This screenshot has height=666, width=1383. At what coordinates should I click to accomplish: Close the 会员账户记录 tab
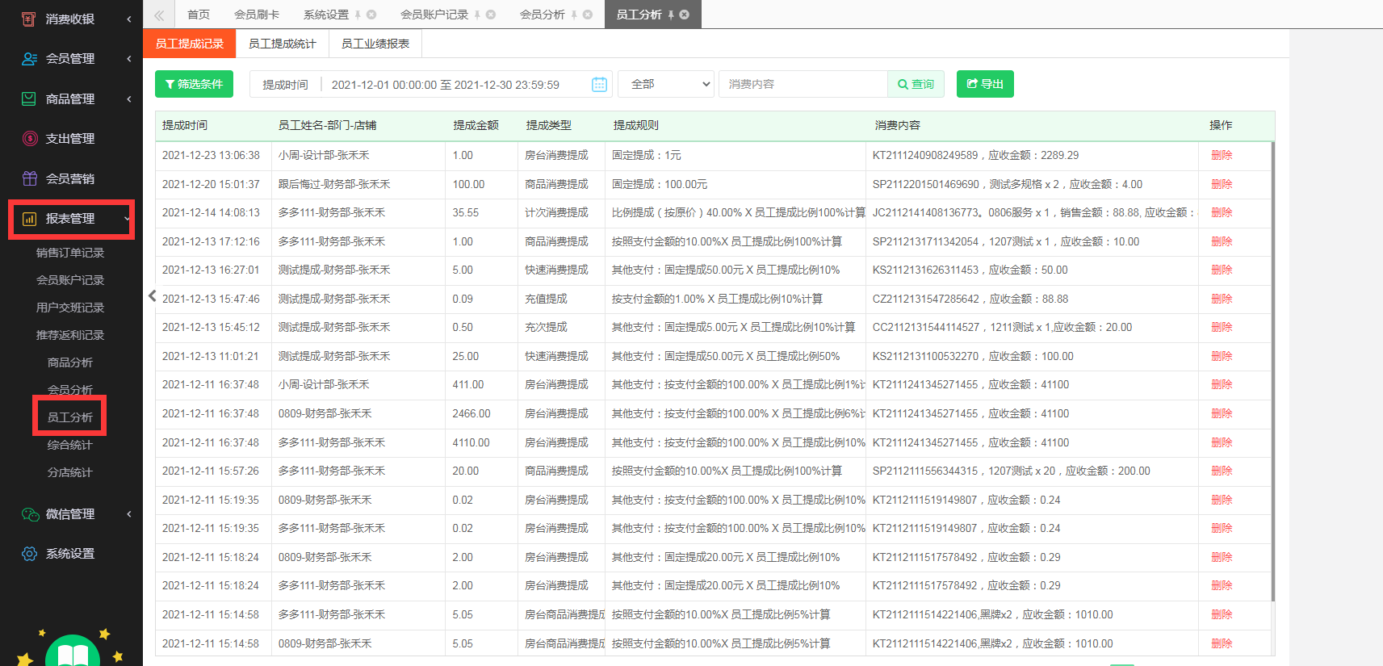491,15
